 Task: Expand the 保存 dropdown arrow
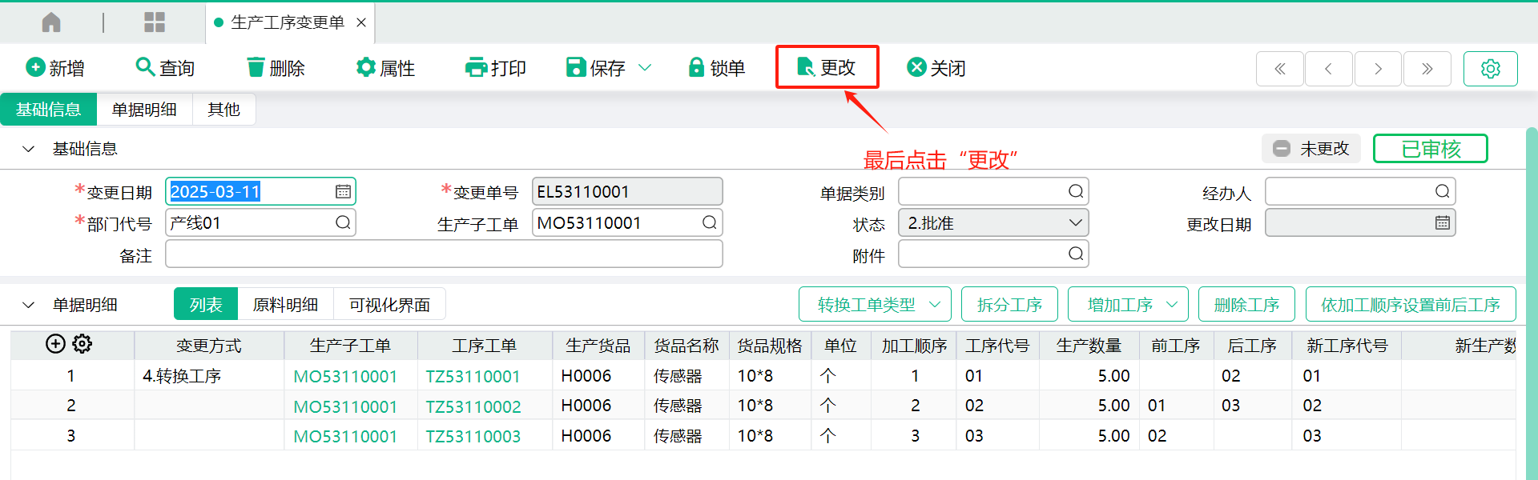click(x=645, y=68)
